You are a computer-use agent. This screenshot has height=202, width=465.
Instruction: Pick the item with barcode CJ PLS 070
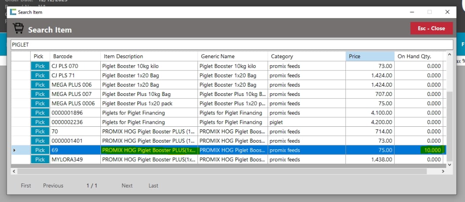tap(40, 66)
